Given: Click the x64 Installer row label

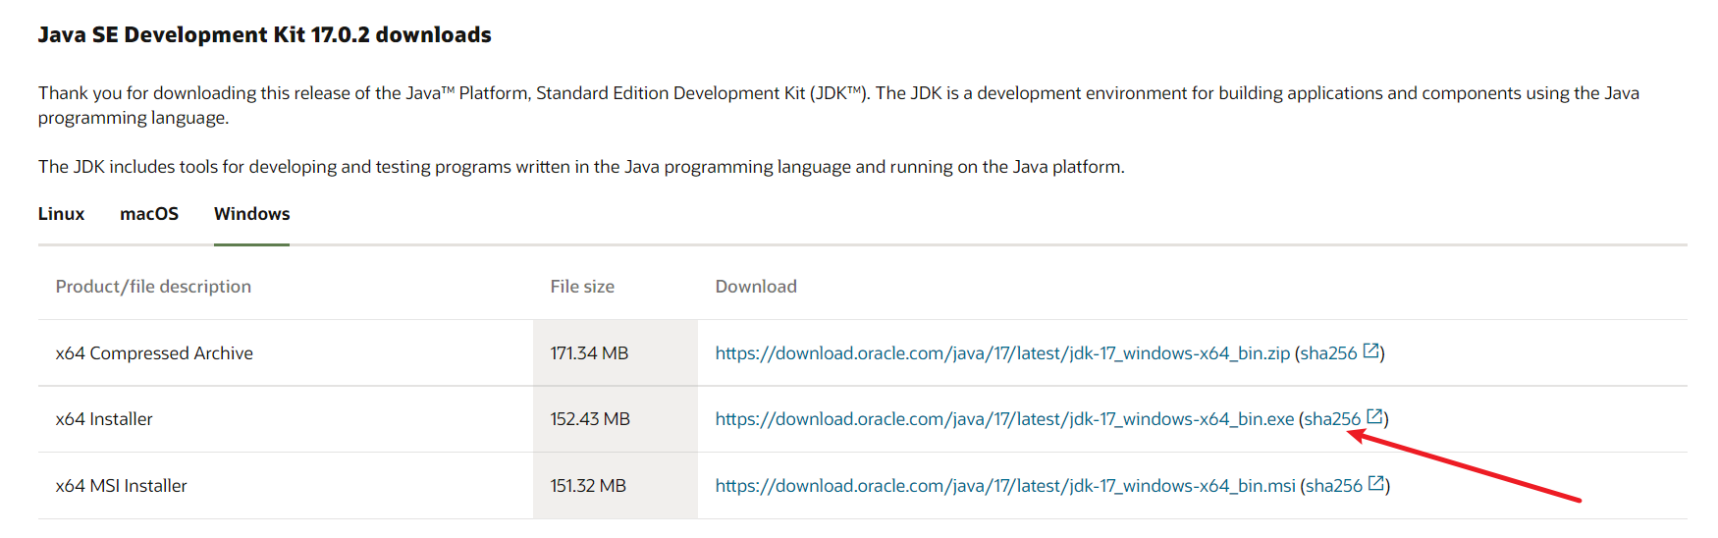Looking at the screenshot, I should tap(104, 419).
